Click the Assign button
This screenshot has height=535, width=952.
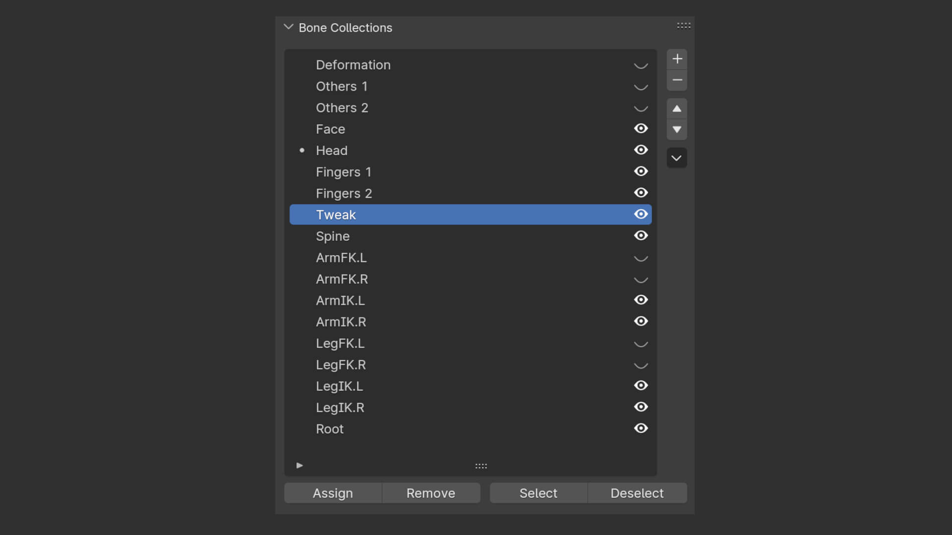coord(333,493)
